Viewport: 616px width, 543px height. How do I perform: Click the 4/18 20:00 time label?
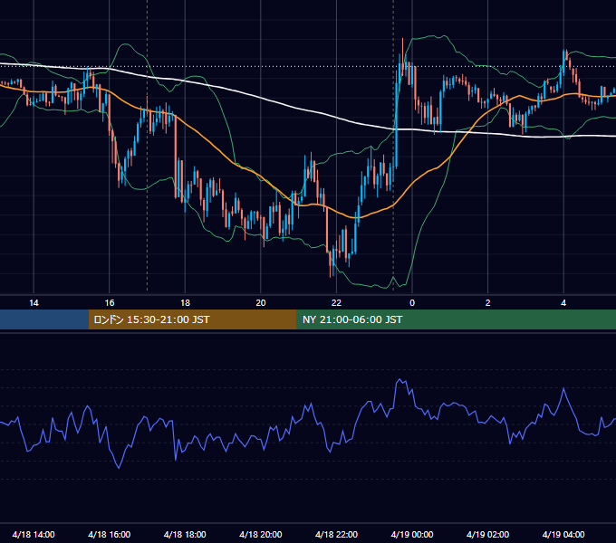261,534
